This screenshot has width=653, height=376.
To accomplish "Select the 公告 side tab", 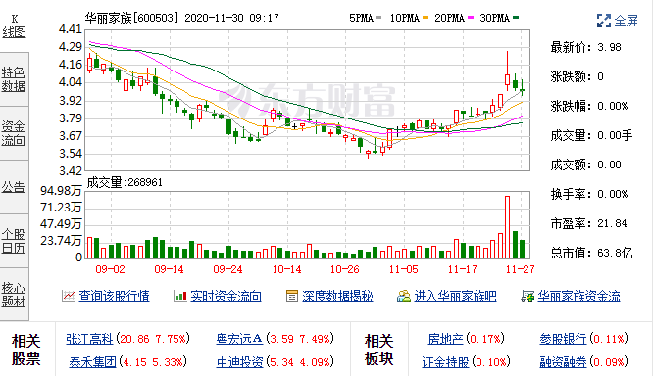I will [x=14, y=187].
